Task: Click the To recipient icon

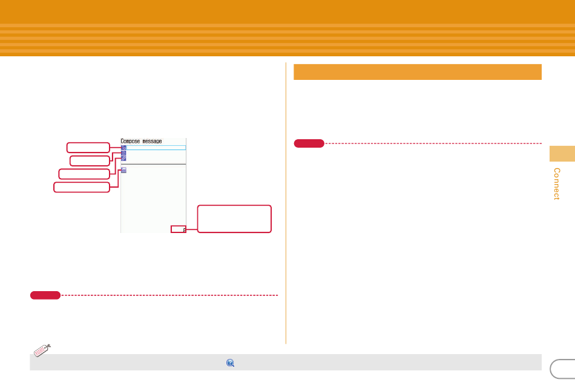Action: [123, 148]
